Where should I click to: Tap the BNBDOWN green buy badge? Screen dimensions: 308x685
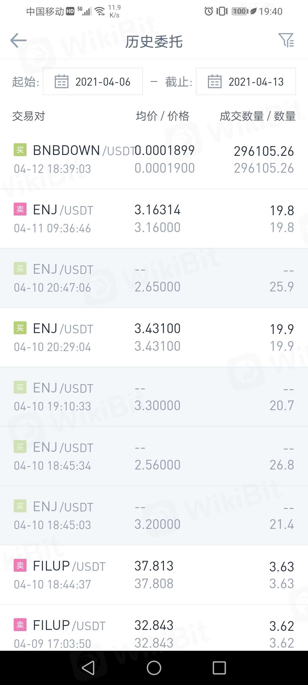tap(20, 150)
